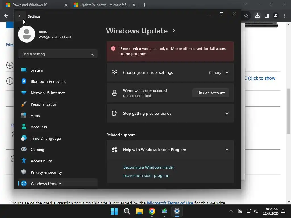Screen dimensions: 291x218
Task: Click the exit icon beside Stop getting preview builds
Action: point(115,113)
